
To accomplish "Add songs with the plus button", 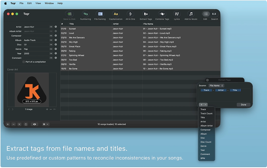I will pyautogui.click(x=8, y=124).
